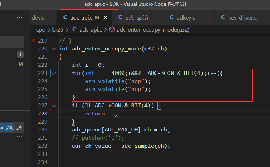Toggle Match Case search option
This screenshot has height=167, width=270.
point(2,128)
